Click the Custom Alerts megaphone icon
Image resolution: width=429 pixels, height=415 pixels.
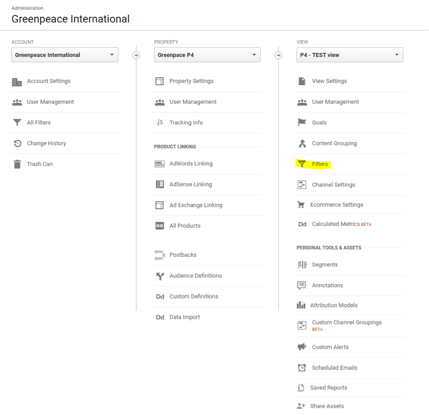pyautogui.click(x=302, y=347)
